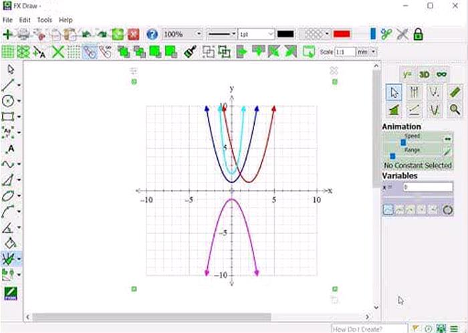Toggle the sliders icon in graph panel
The width and height of the screenshot is (468, 333).
point(415,92)
